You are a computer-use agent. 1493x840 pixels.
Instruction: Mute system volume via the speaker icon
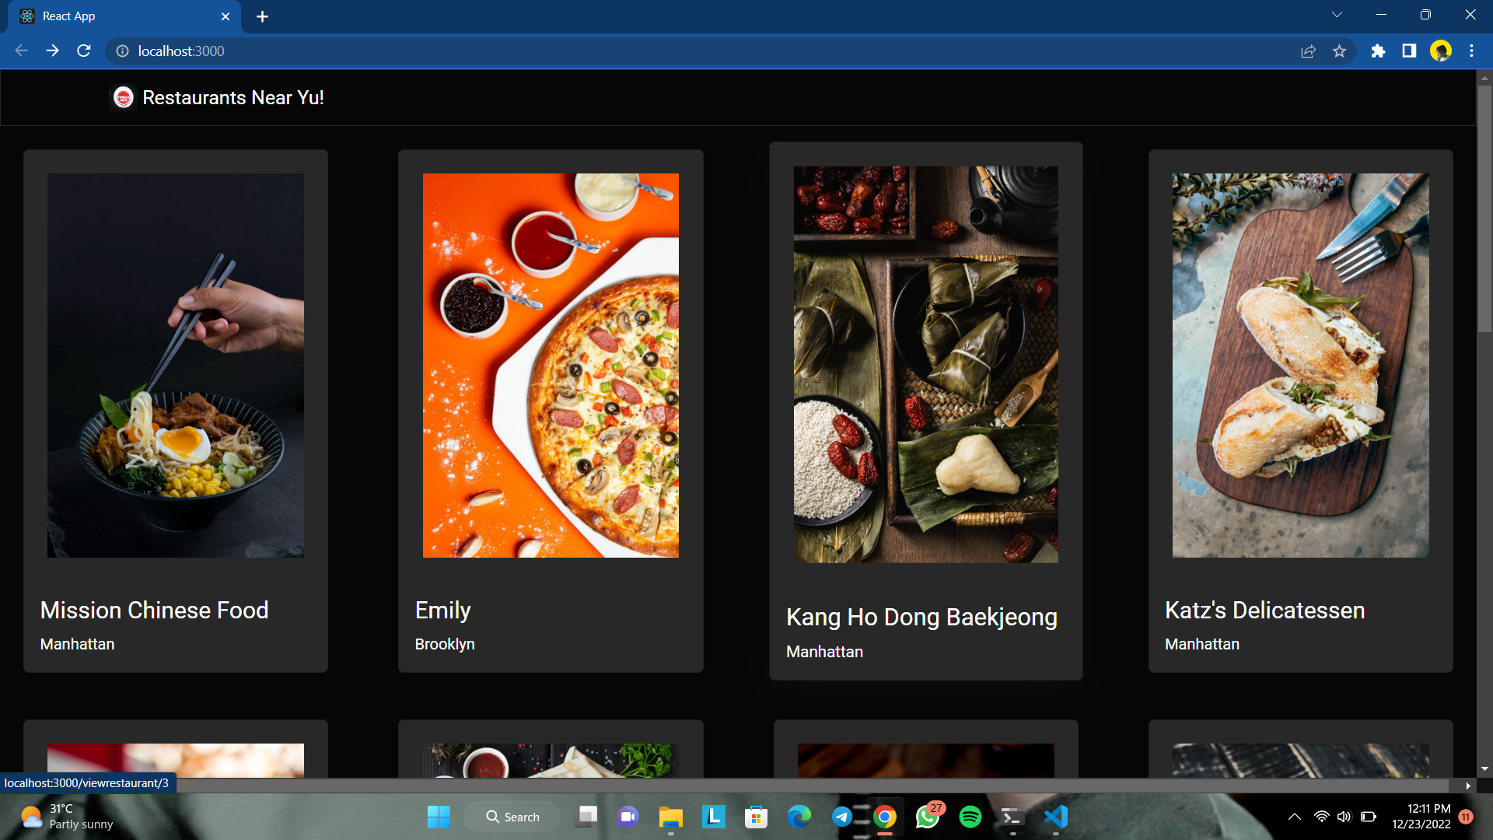click(x=1346, y=817)
